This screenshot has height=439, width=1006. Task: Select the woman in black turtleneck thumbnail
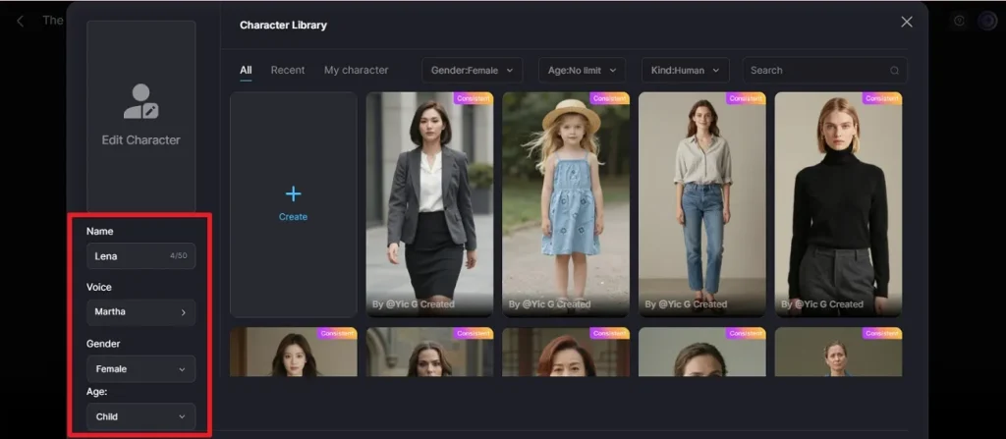click(x=838, y=203)
